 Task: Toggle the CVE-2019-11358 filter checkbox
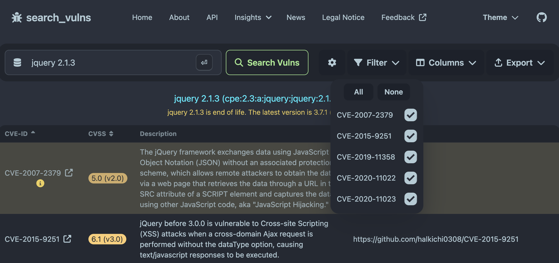point(410,157)
